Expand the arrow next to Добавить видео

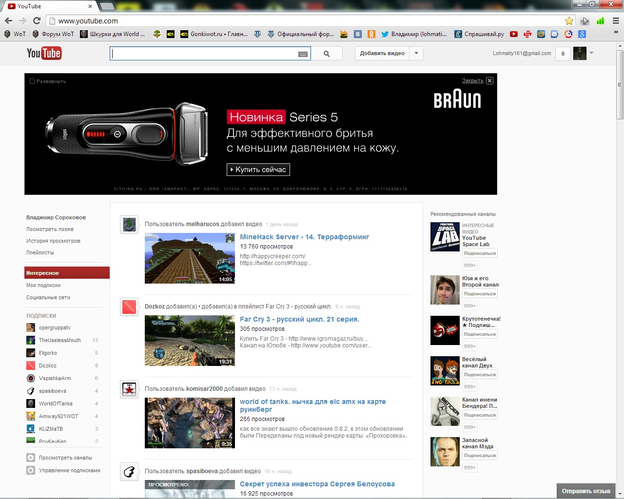click(416, 53)
